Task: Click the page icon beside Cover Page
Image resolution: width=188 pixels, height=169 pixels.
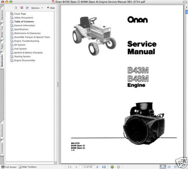Action: pyautogui.click(x=12, y=14)
